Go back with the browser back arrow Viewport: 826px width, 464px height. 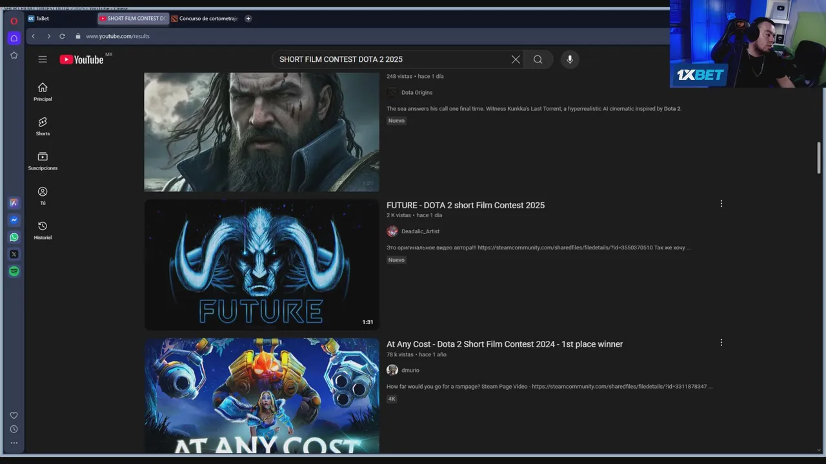click(34, 36)
